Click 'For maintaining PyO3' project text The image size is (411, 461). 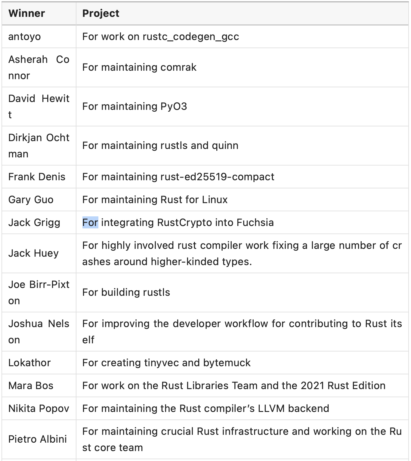pyautogui.click(x=134, y=107)
